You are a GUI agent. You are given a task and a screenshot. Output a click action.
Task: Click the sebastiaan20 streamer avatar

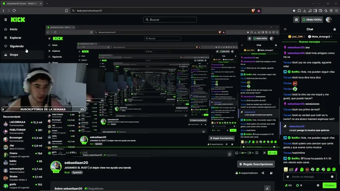coord(56,167)
